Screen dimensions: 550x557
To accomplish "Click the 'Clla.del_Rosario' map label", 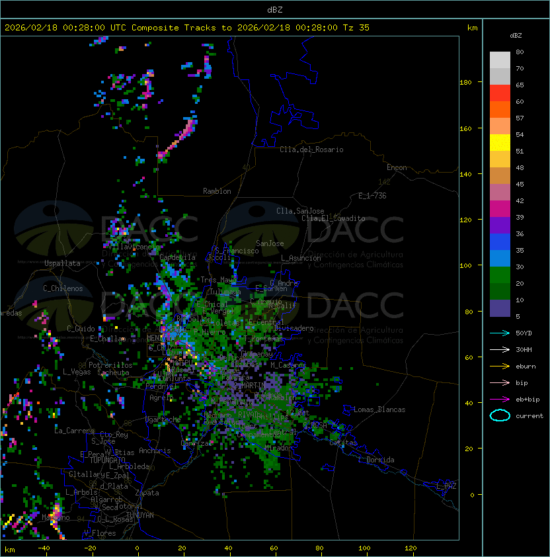I will [x=311, y=150].
